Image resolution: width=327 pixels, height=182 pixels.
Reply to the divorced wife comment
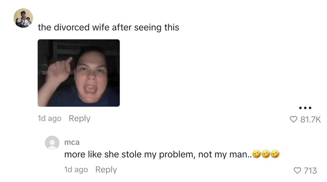click(79, 118)
